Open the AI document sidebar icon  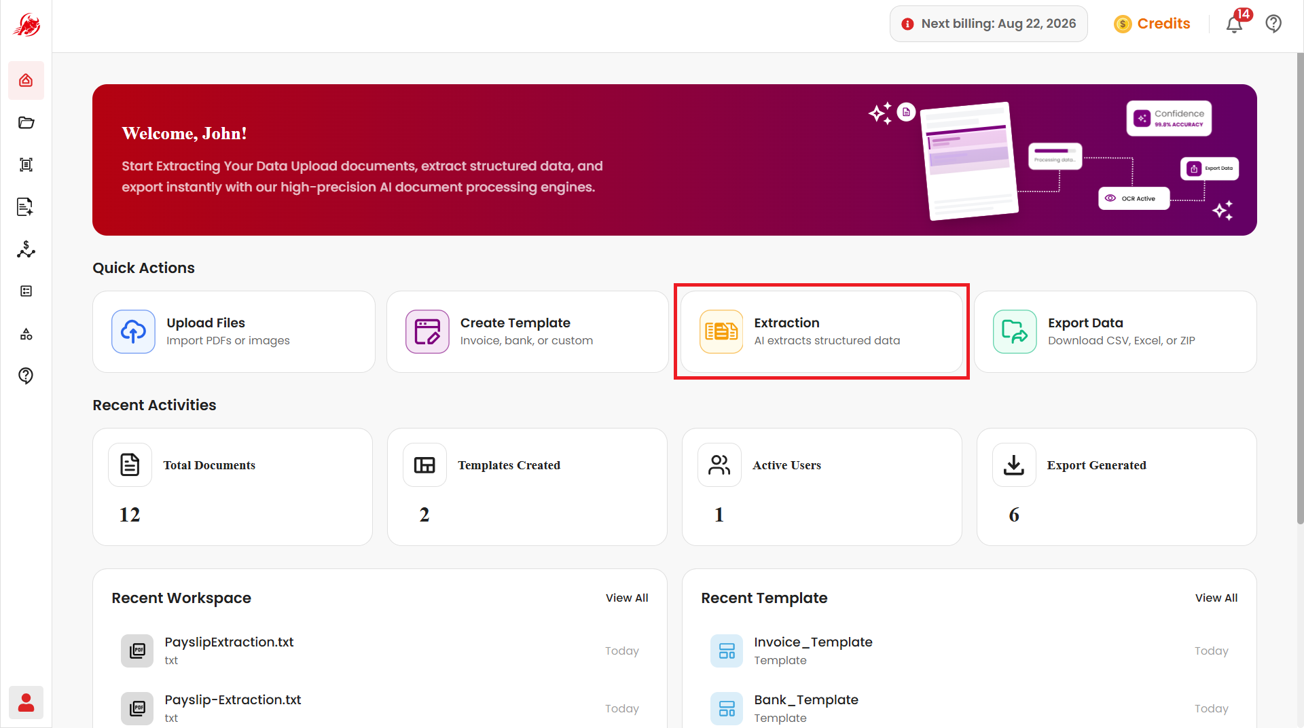coord(26,207)
